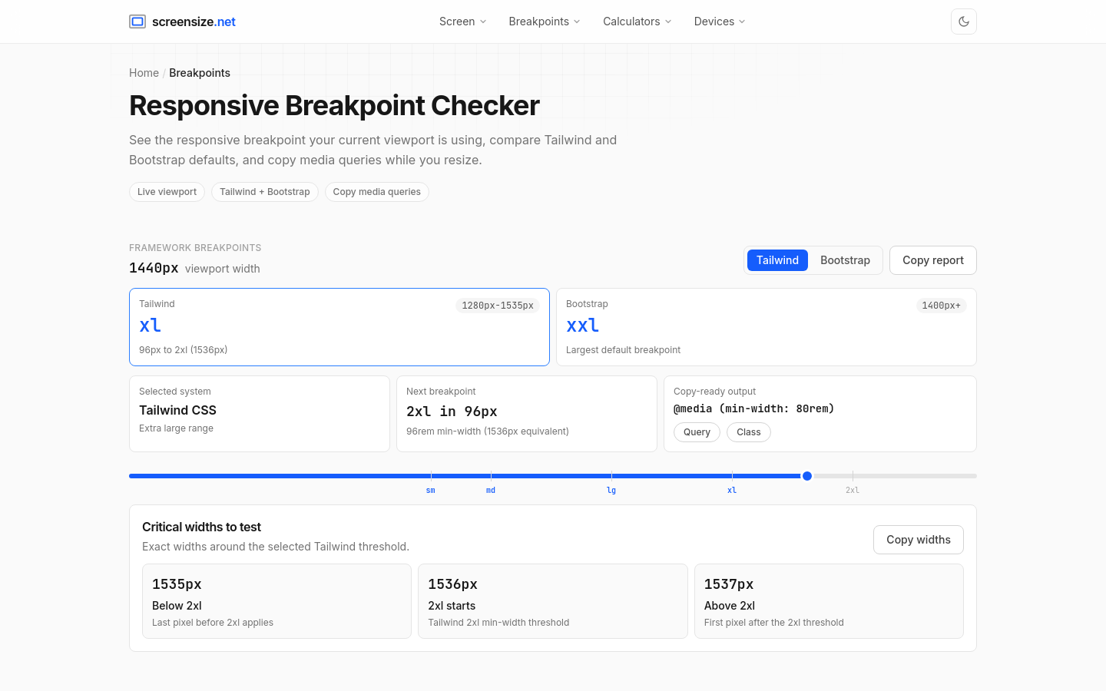
Task: Choose the Query output format
Action: 697,432
